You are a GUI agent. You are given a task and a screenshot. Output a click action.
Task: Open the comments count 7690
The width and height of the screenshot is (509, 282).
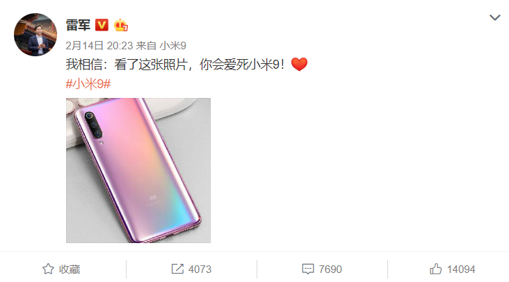pos(330,269)
